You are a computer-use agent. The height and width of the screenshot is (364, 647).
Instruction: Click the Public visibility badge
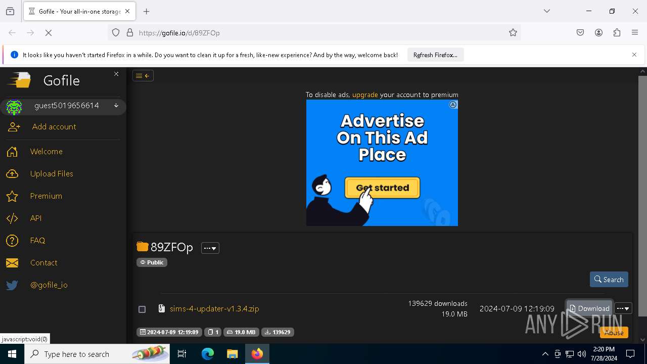(x=152, y=262)
